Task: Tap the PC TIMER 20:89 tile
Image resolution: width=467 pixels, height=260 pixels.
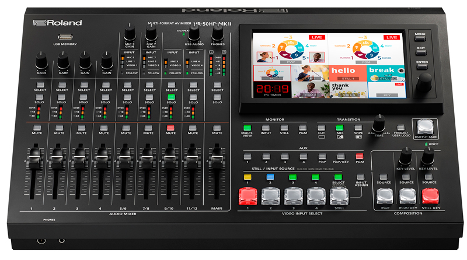Action: tap(272, 90)
